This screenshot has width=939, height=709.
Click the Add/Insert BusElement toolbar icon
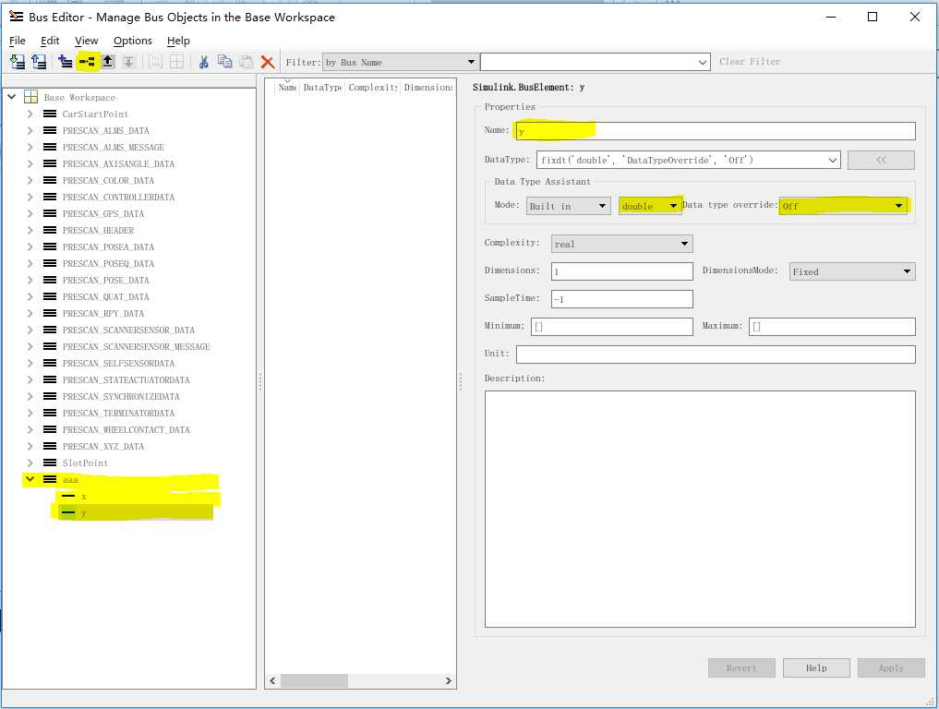coord(87,62)
